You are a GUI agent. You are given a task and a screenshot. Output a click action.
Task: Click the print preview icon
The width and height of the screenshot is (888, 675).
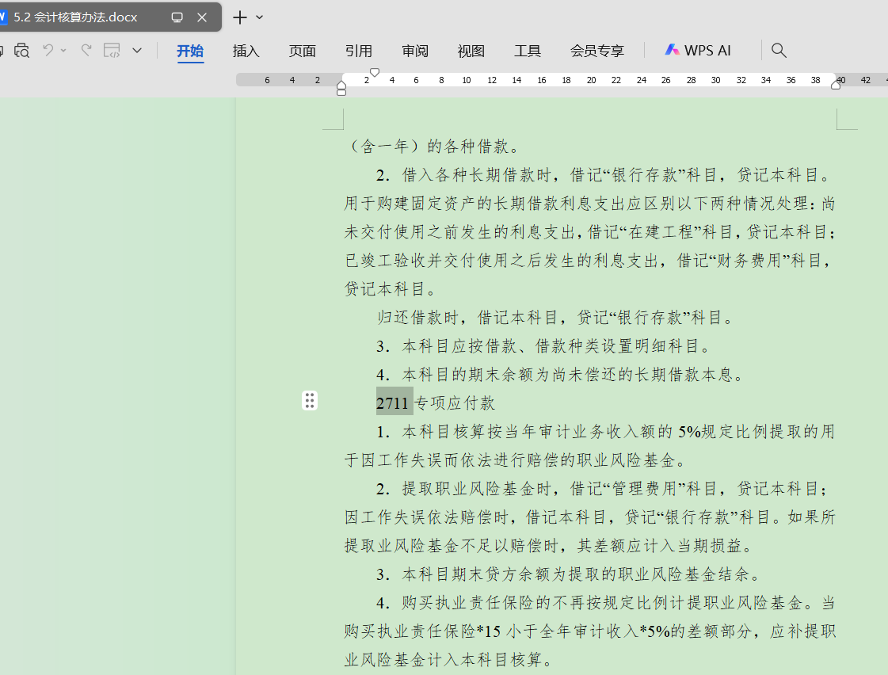[21, 51]
